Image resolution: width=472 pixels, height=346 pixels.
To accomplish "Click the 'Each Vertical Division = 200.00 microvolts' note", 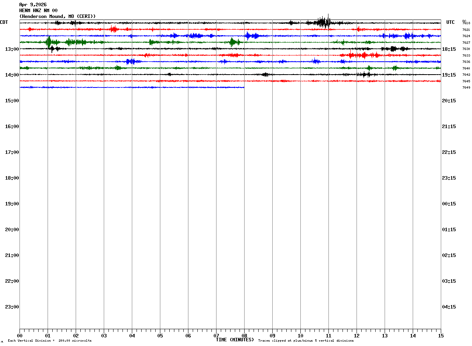I will pos(50,341).
